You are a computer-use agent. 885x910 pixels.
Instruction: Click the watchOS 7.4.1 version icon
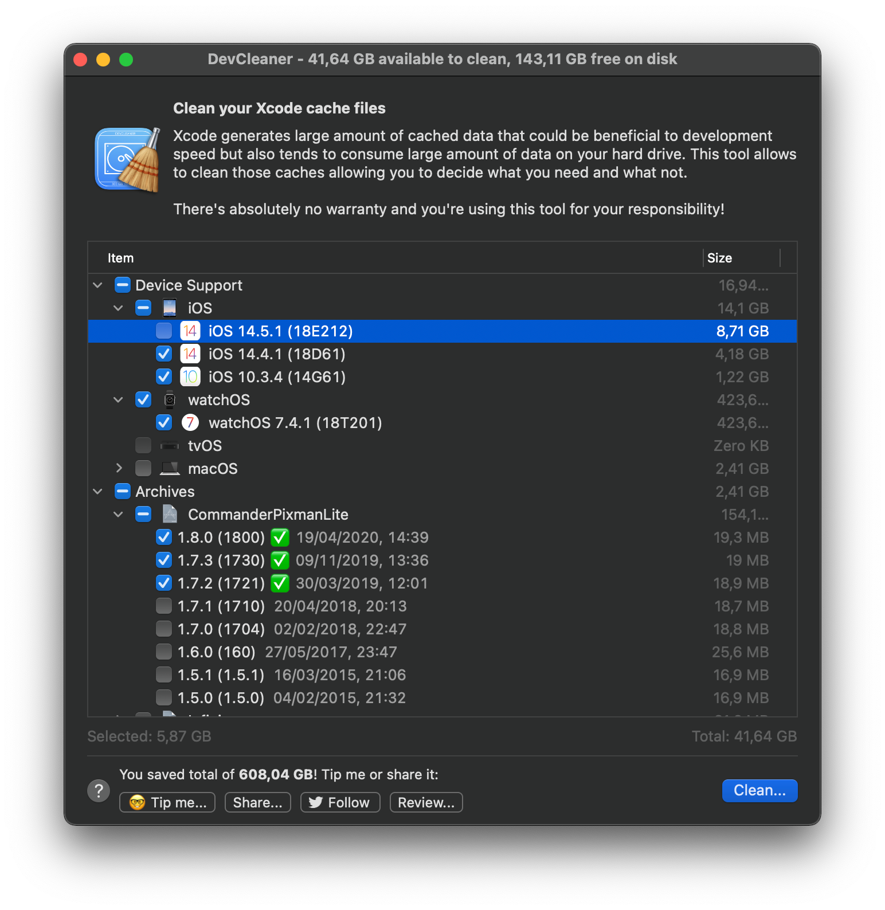click(190, 423)
